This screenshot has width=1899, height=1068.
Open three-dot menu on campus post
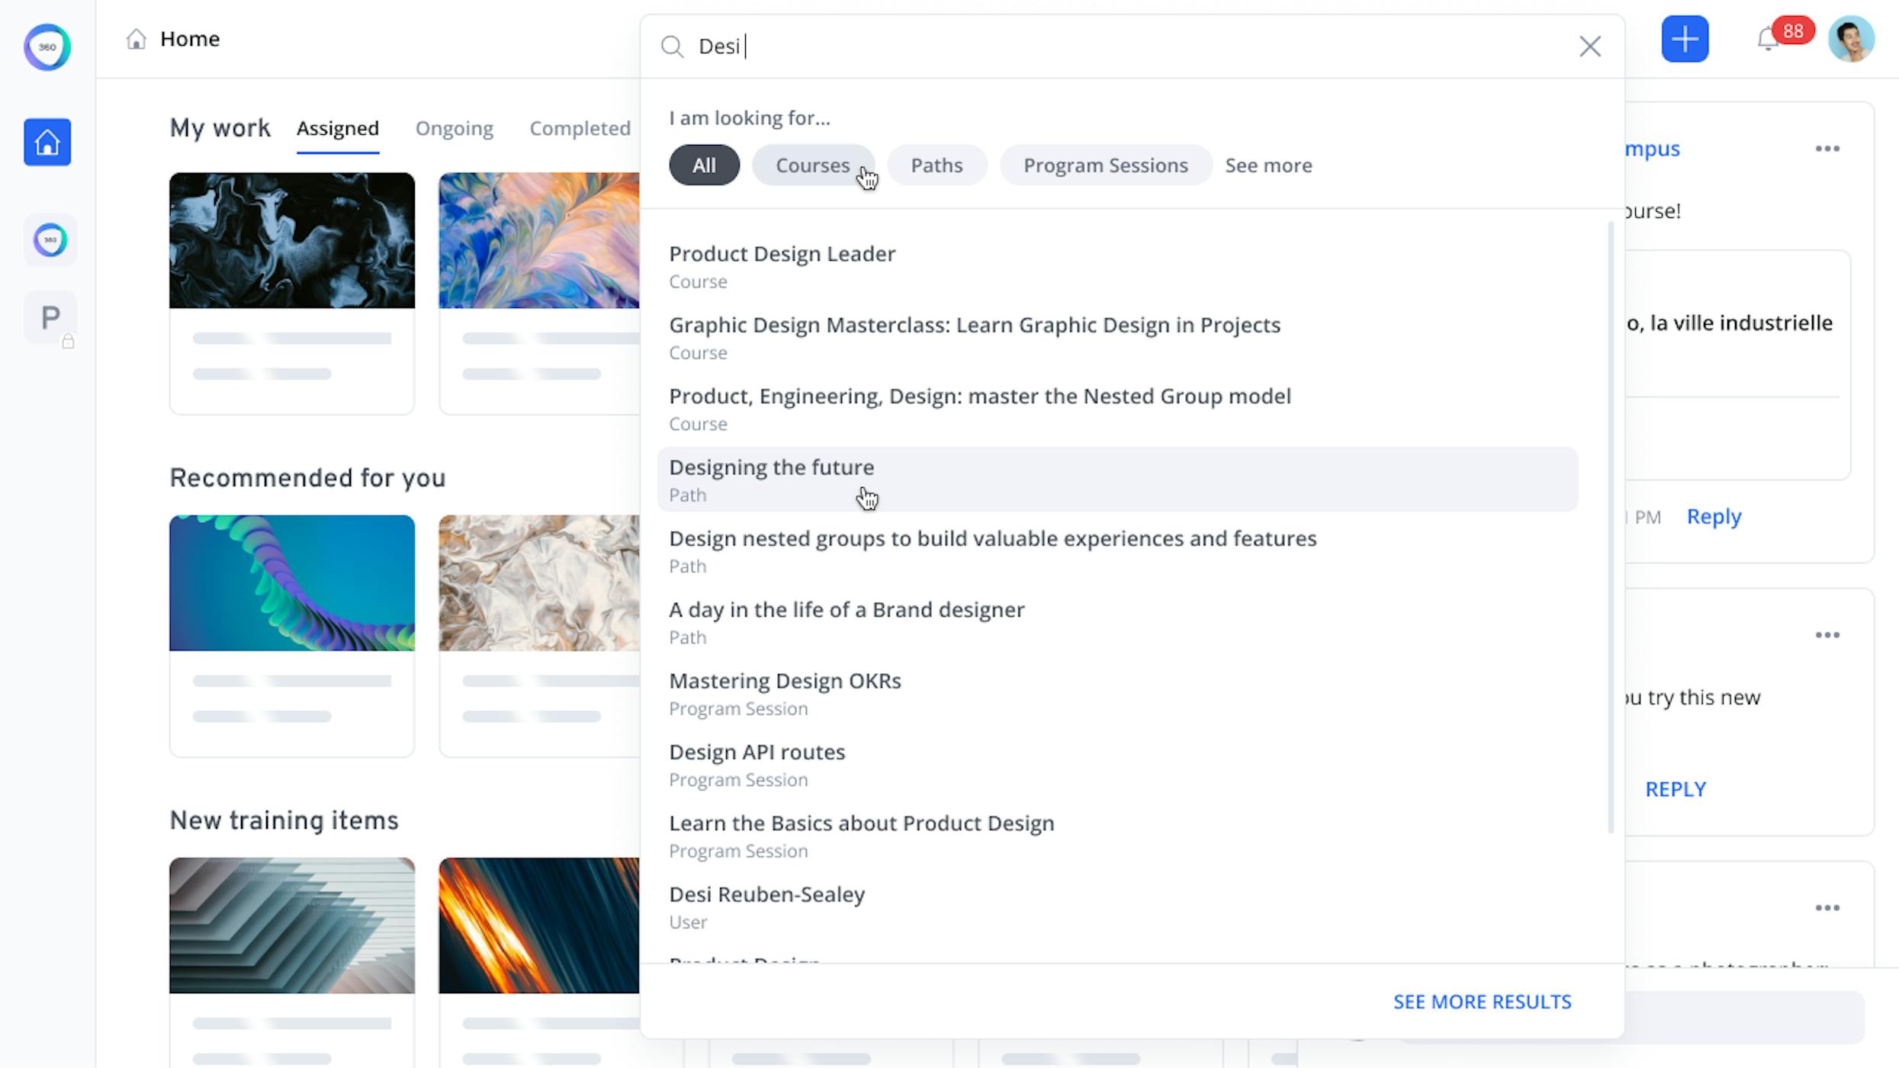pos(1827,149)
